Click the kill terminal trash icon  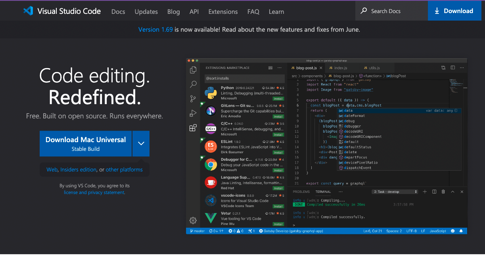pos(443,192)
